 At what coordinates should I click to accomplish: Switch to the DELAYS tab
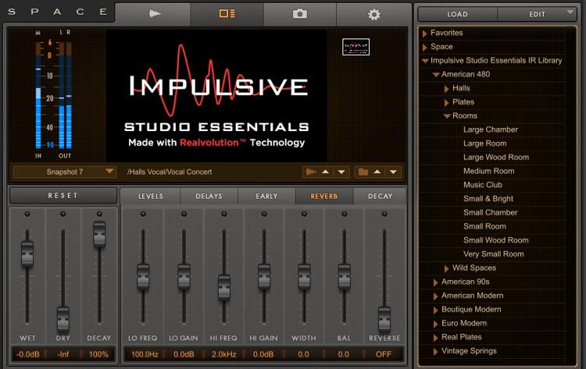(x=209, y=196)
